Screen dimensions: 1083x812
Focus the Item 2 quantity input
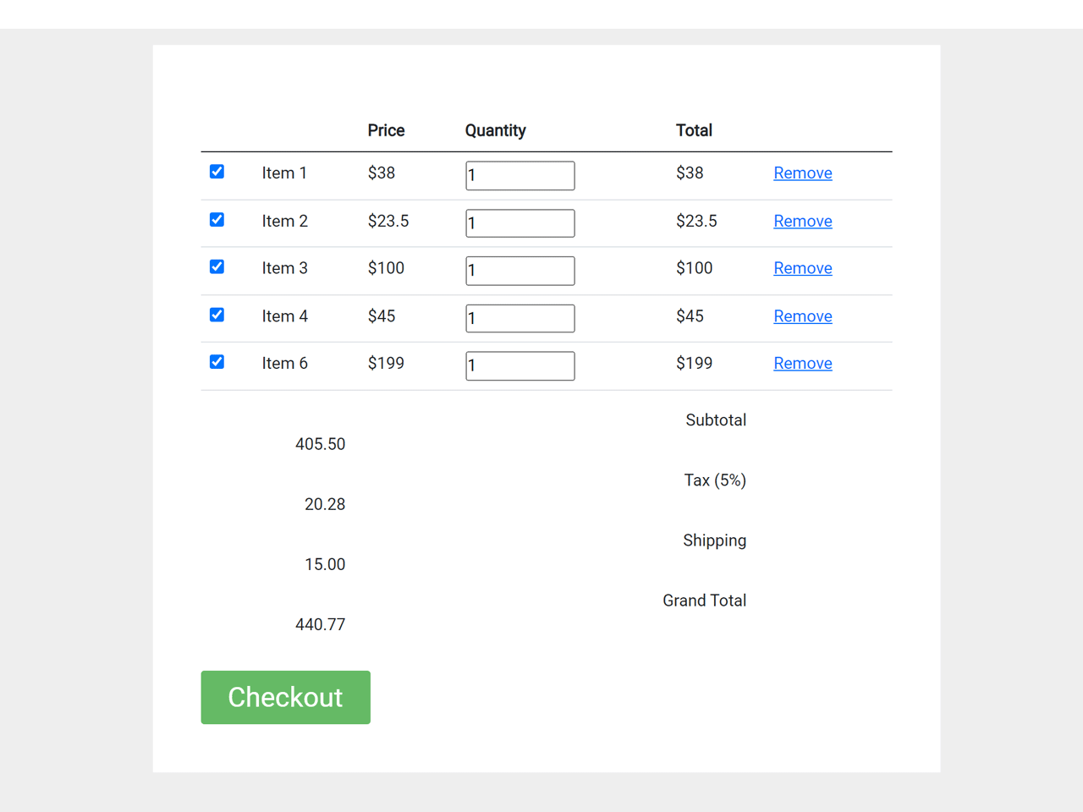coord(520,223)
